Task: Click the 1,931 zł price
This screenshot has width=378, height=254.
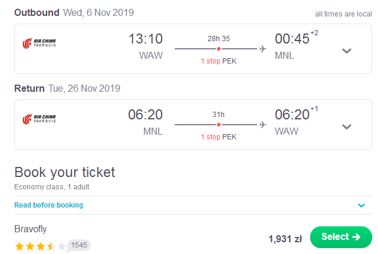Action: 285,239
